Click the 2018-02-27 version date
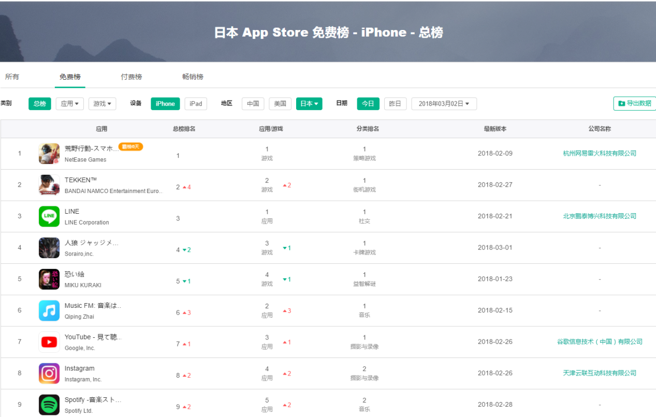The width and height of the screenshot is (656, 417). (495, 185)
